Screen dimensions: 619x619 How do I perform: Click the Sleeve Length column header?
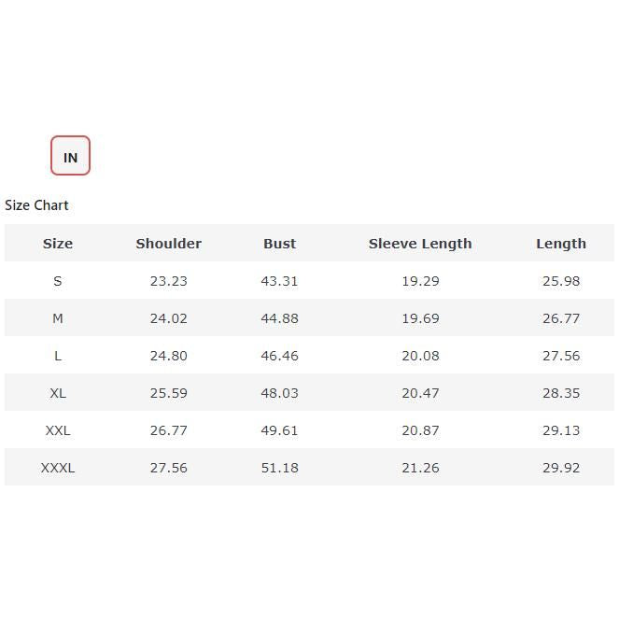pos(420,244)
